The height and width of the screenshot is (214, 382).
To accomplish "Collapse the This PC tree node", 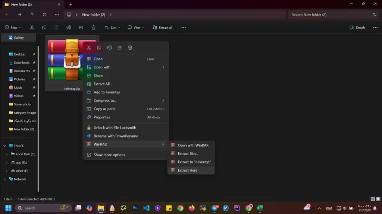I will coord(4,146).
